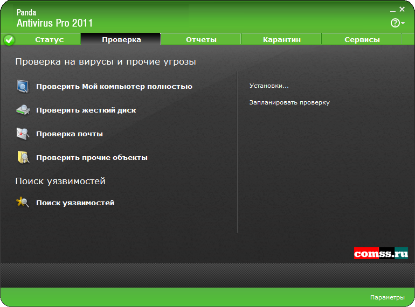Choose Проверить жесткий диск option
This screenshot has width=415, height=307.
click(86, 110)
